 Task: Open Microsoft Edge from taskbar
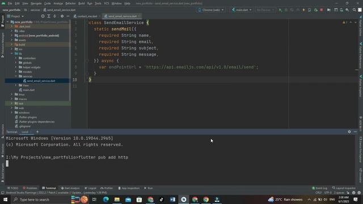pyautogui.click(x=106, y=199)
